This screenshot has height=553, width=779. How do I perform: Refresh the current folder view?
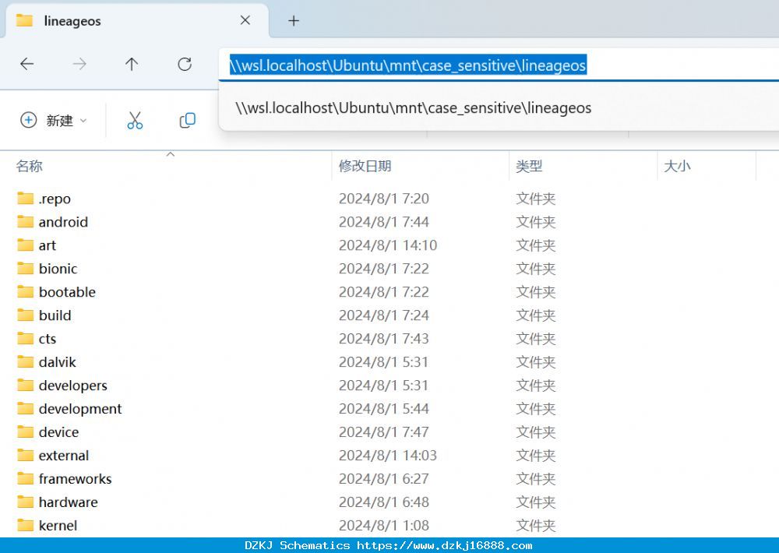(185, 64)
